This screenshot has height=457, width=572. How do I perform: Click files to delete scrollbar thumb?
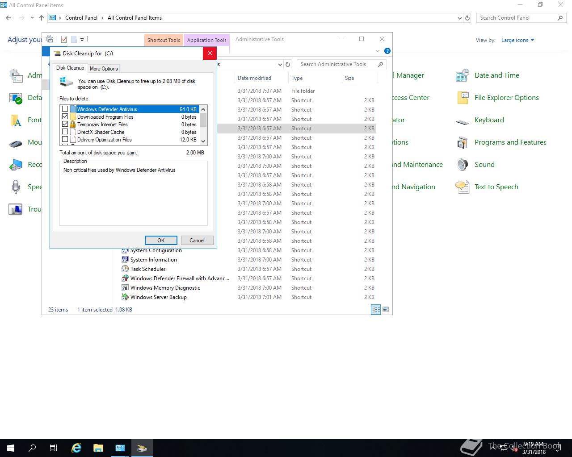point(203,120)
